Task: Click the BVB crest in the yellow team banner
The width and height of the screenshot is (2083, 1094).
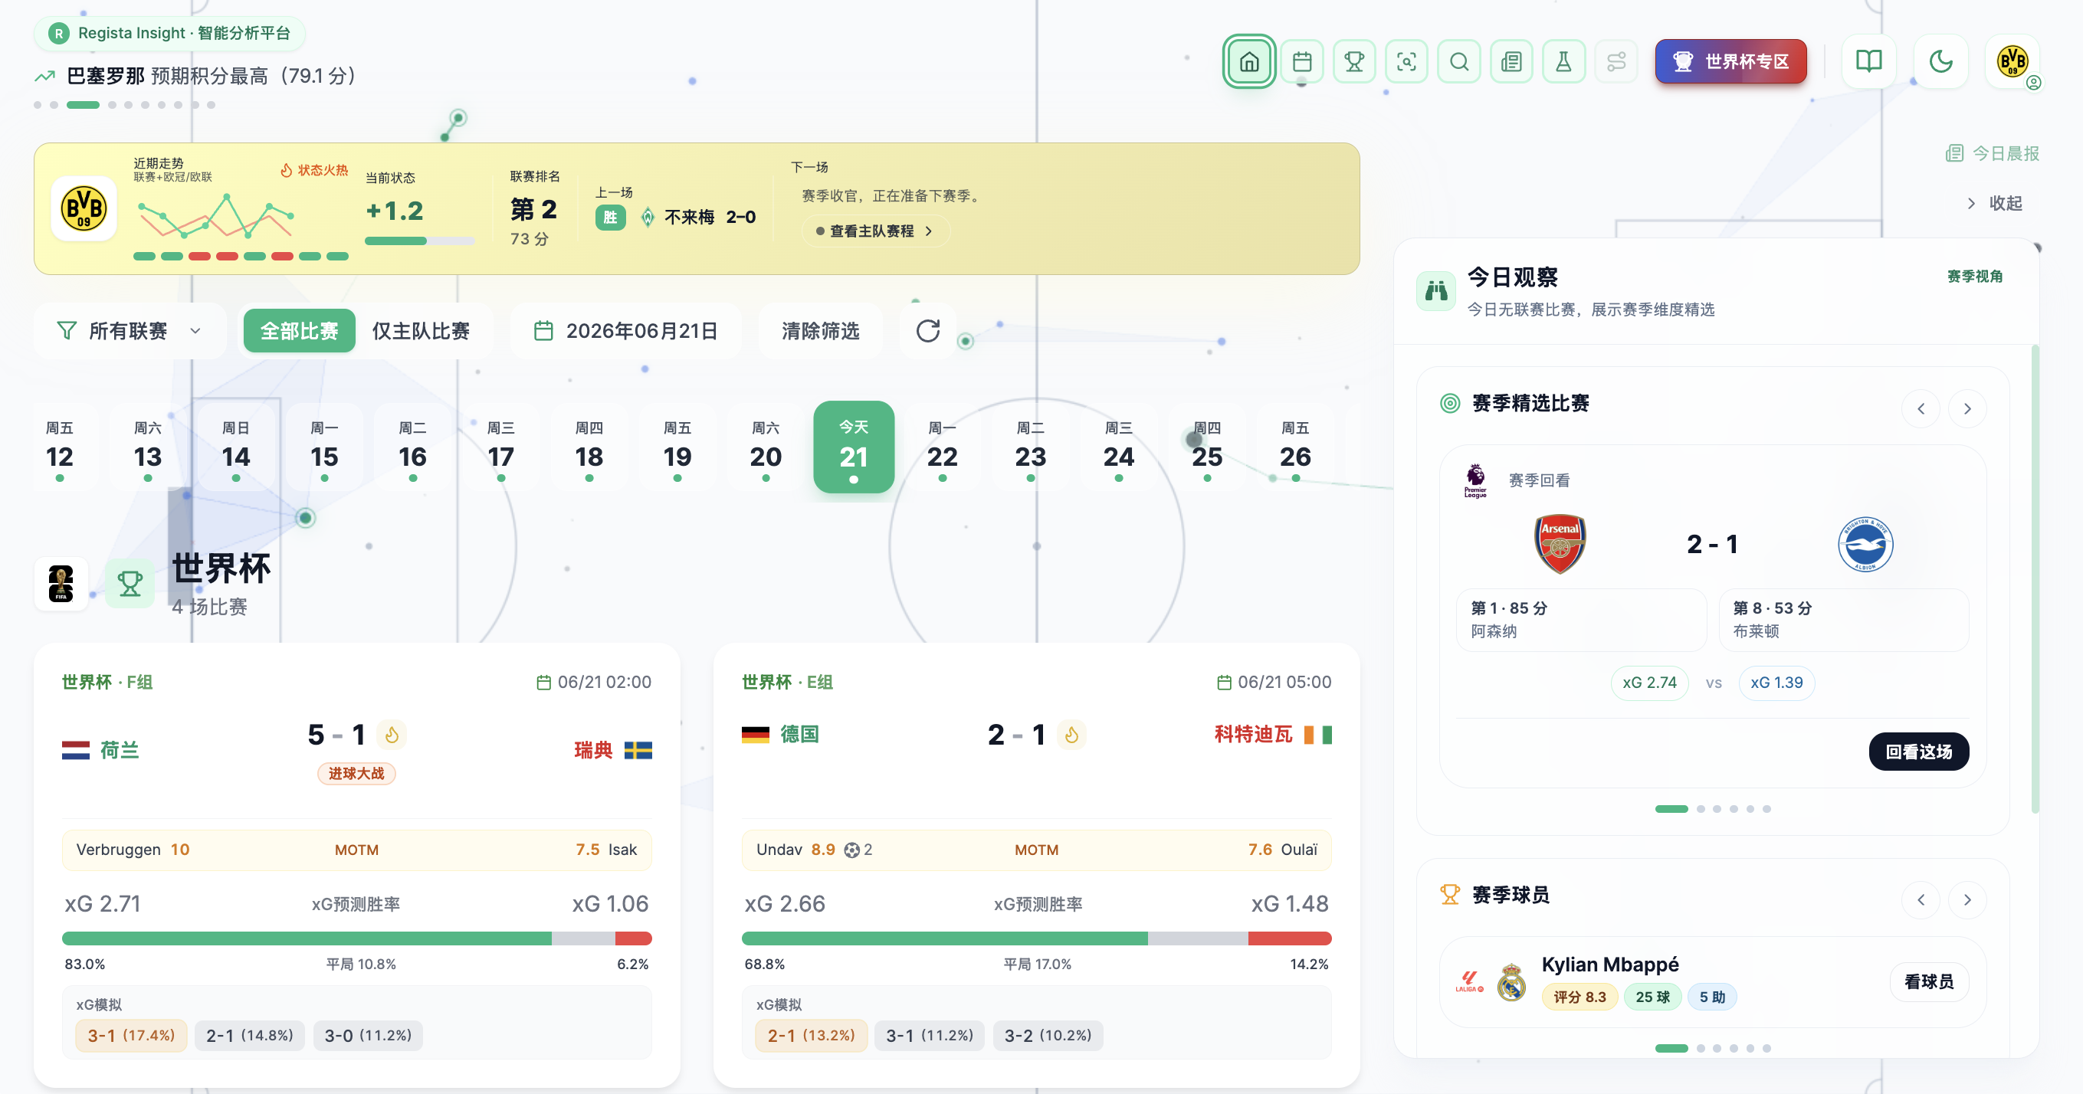Action: [x=84, y=208]
